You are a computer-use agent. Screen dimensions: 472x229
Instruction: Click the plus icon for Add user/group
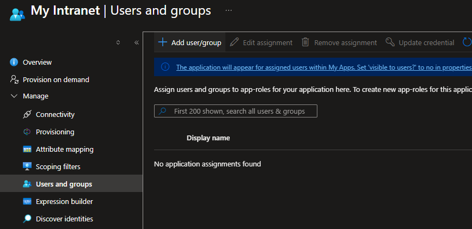(163, 42)
